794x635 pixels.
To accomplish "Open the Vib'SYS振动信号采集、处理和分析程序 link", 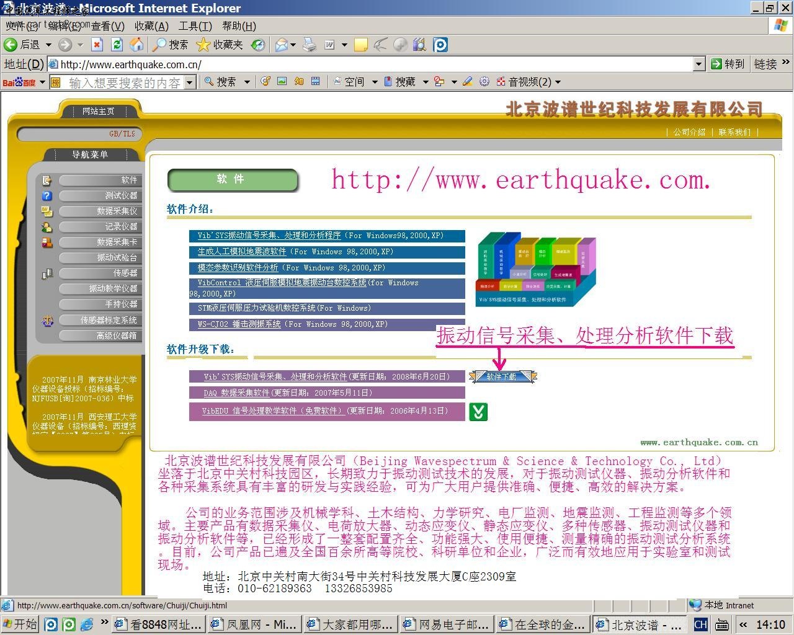I will [x=269, y=236].
